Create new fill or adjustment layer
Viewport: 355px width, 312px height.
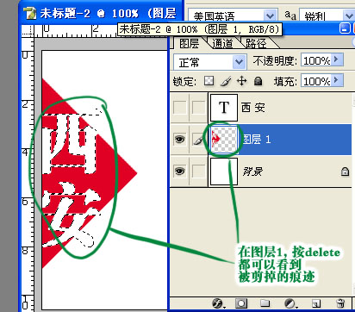[x=290, y=303]
